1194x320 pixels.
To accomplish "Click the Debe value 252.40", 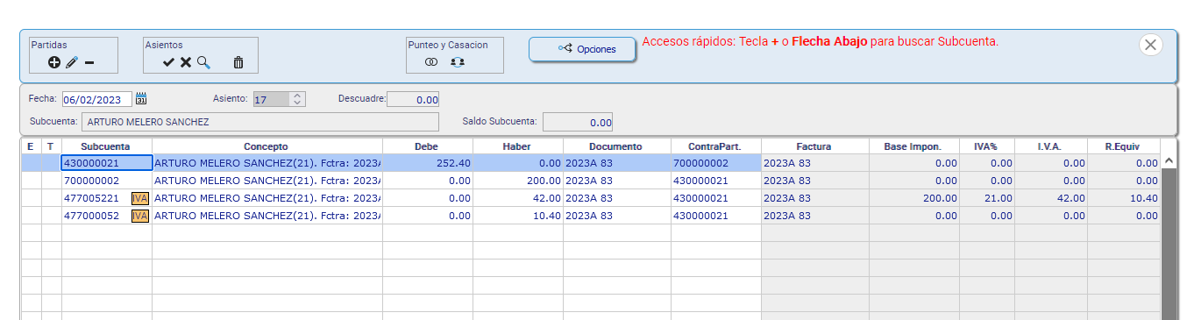I will click(427, 163).
